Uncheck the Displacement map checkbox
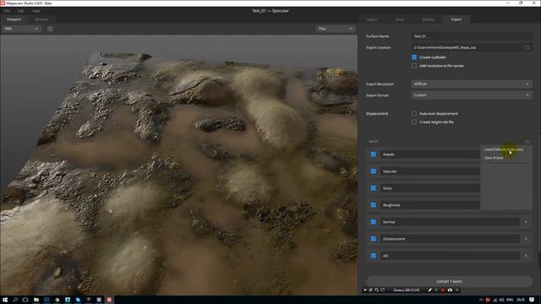This screenshot has height=304, width=541. click(373, 239)
